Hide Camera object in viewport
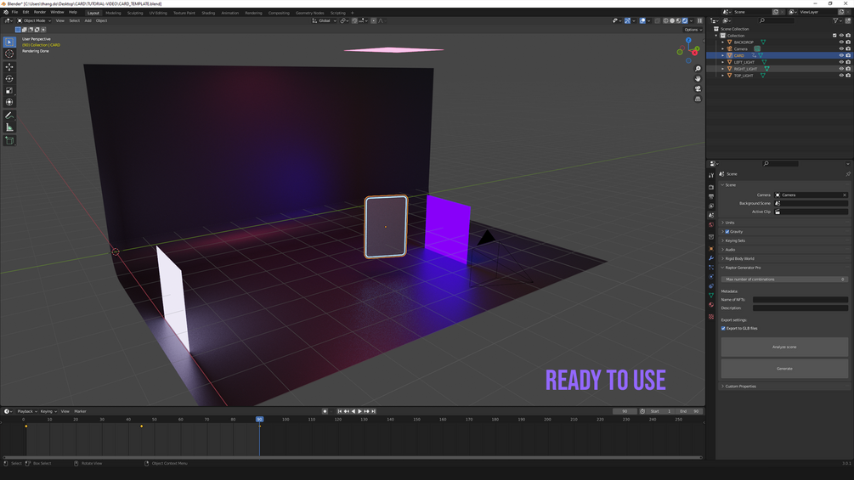The width and height of the screenshot is (854, 480). (841, 48)
